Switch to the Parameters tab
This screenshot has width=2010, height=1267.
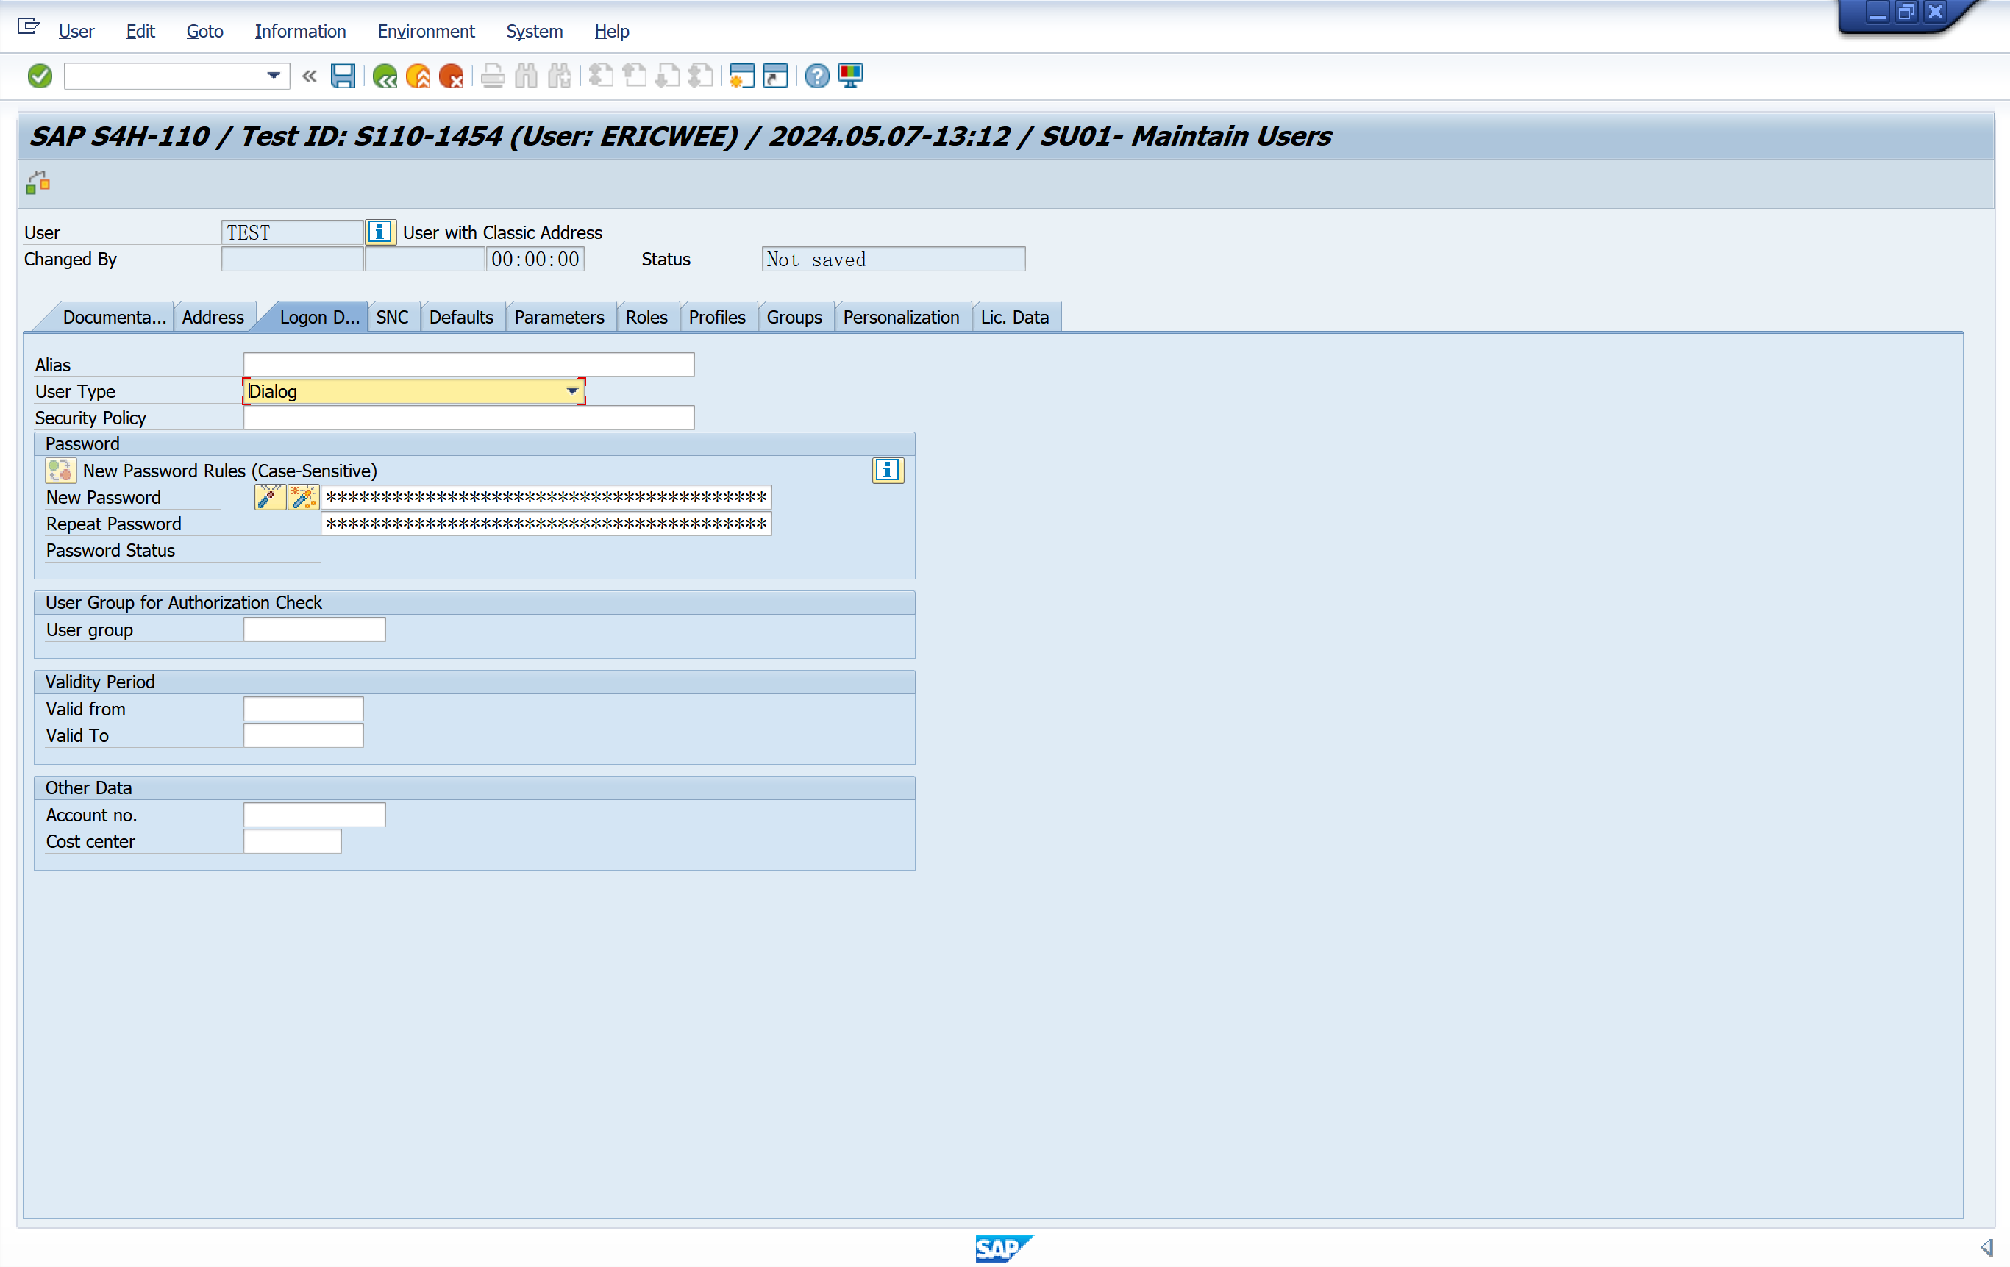point(558,317)
